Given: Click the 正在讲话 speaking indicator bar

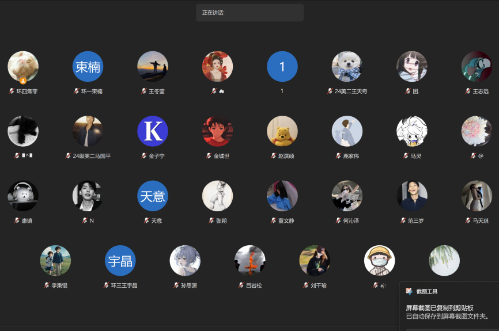Looking at the screenshot, I should coord(250,13).
